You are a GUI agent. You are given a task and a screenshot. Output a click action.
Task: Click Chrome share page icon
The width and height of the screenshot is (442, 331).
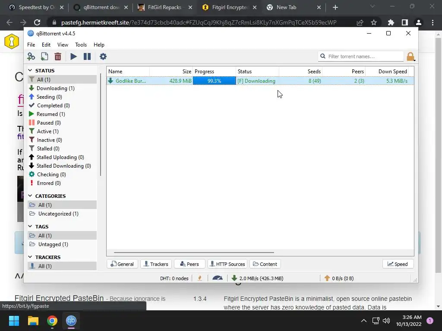click(360, 22)
